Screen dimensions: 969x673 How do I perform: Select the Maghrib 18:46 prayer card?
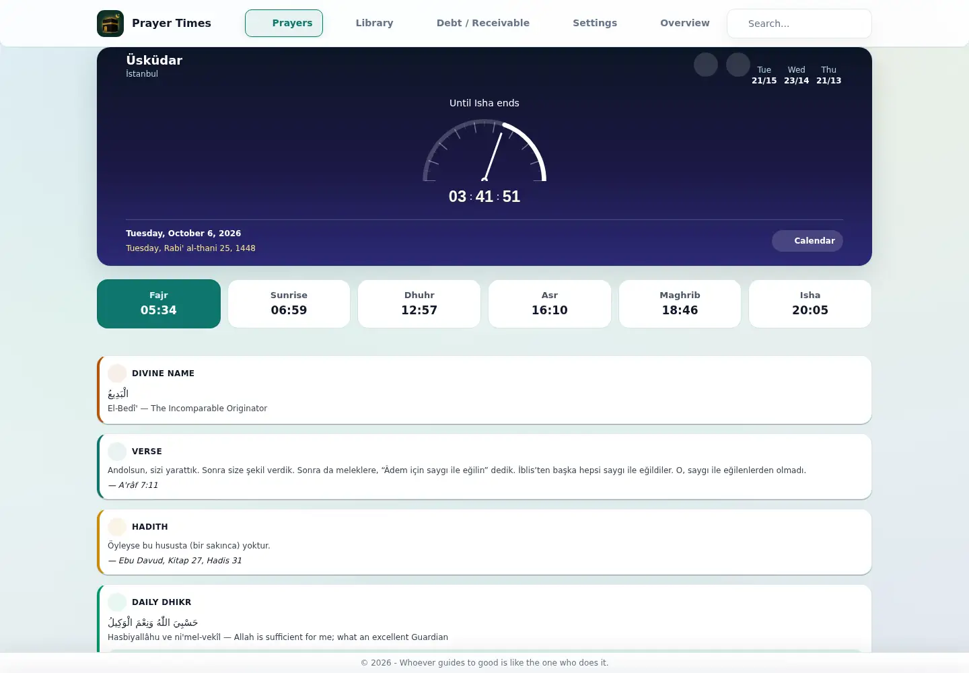pyautogui.click(x=680, y=304)
